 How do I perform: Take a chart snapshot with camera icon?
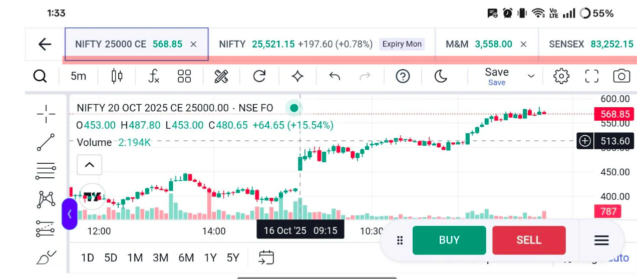[x=621, y=76]
